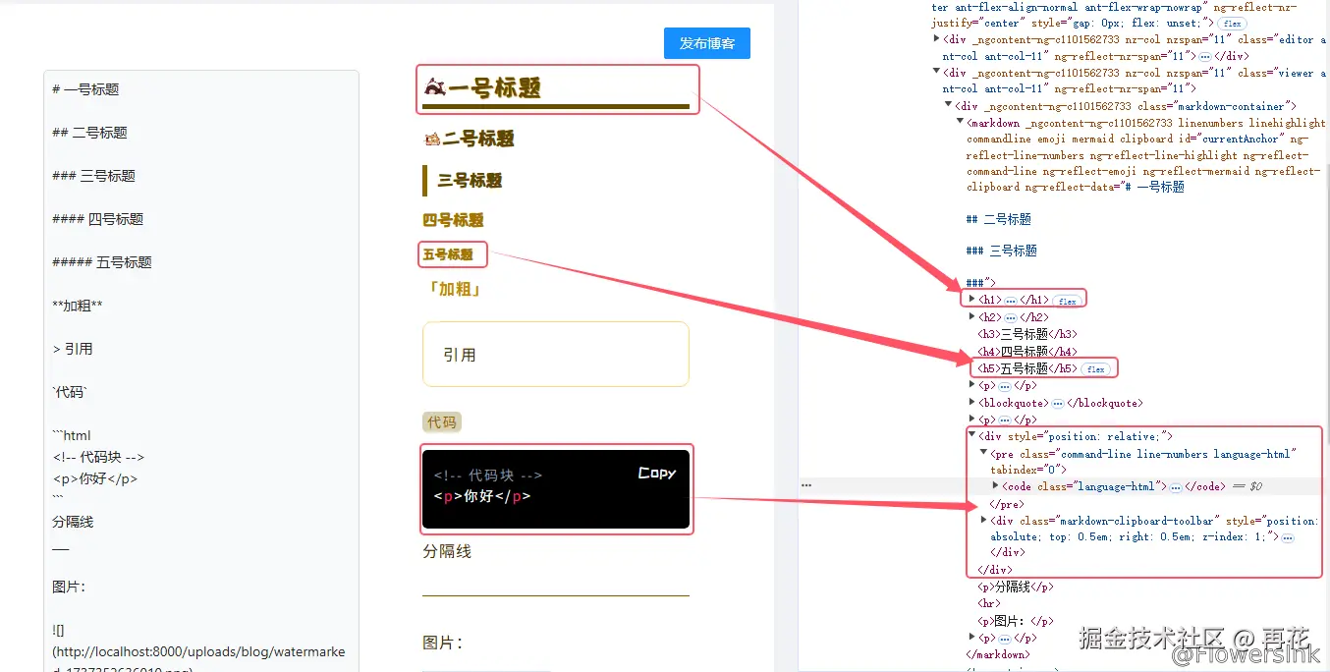Click the '<!-- 代码块 -->' line in the editor
This screenshot has width=1330, height=672.
99,457
